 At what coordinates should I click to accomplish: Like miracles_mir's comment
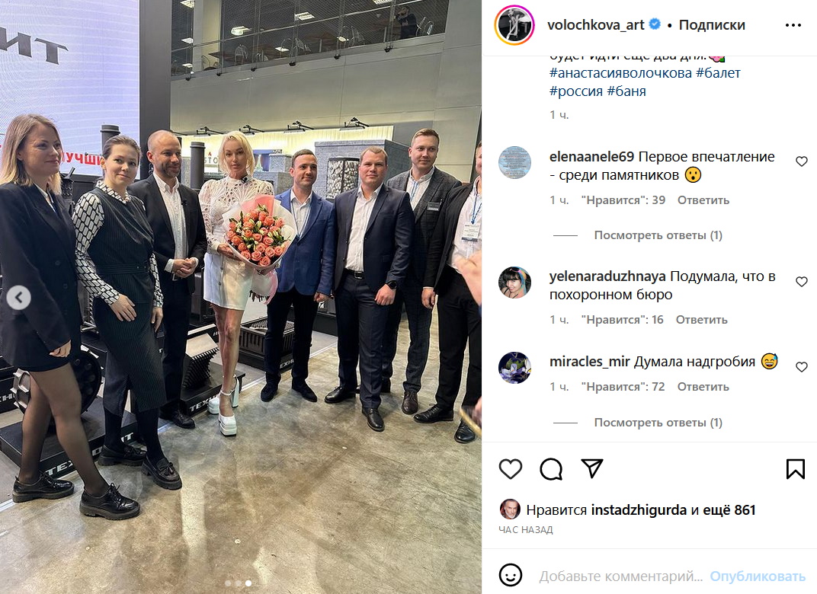point(801,367)
